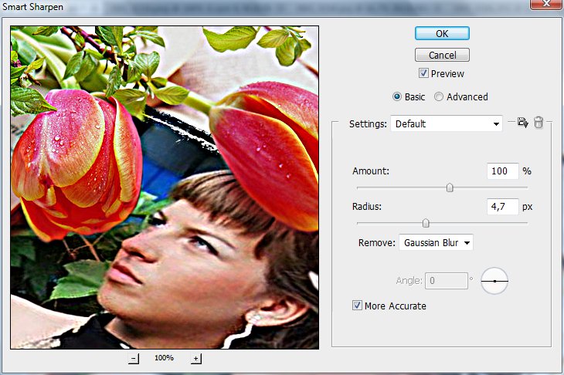Open the Remove Gaussian Blur dropdown
Viewport: 564px width, 375px height.
tap(436, 243)
